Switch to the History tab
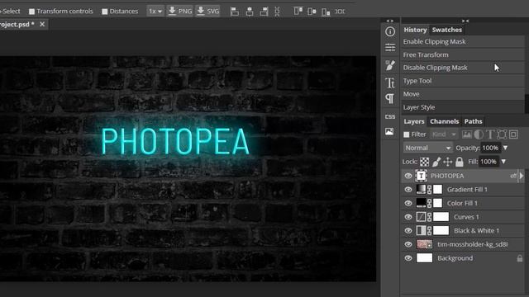 point(415,30)
